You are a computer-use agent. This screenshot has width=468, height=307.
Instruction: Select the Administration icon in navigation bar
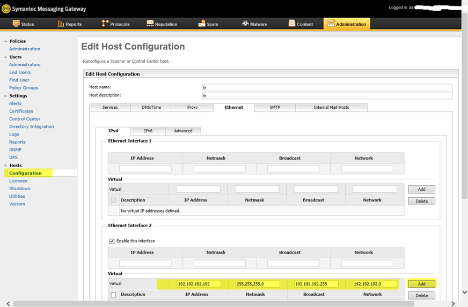coord(331,24)
